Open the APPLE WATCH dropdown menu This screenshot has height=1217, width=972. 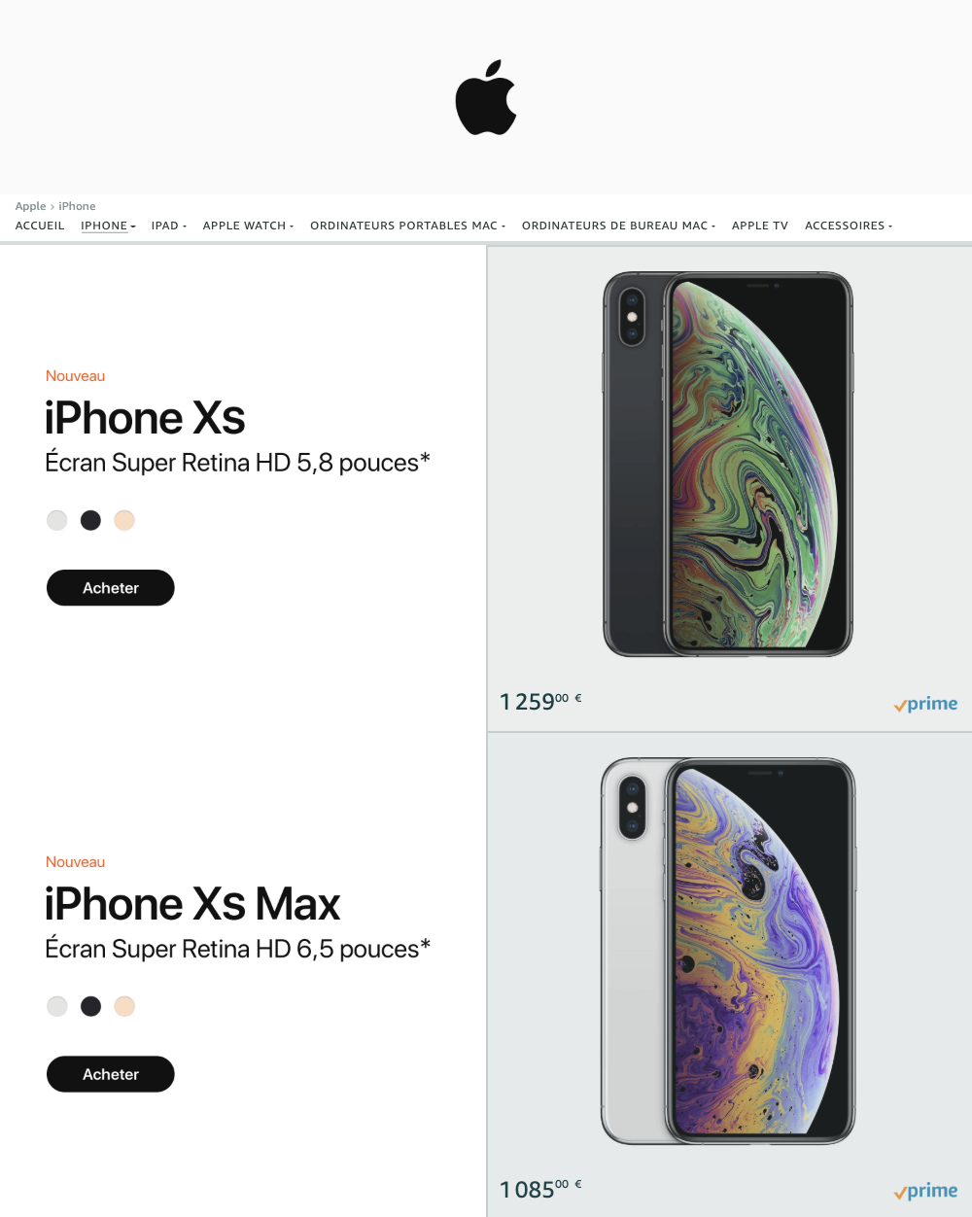[x=248, y=226]
